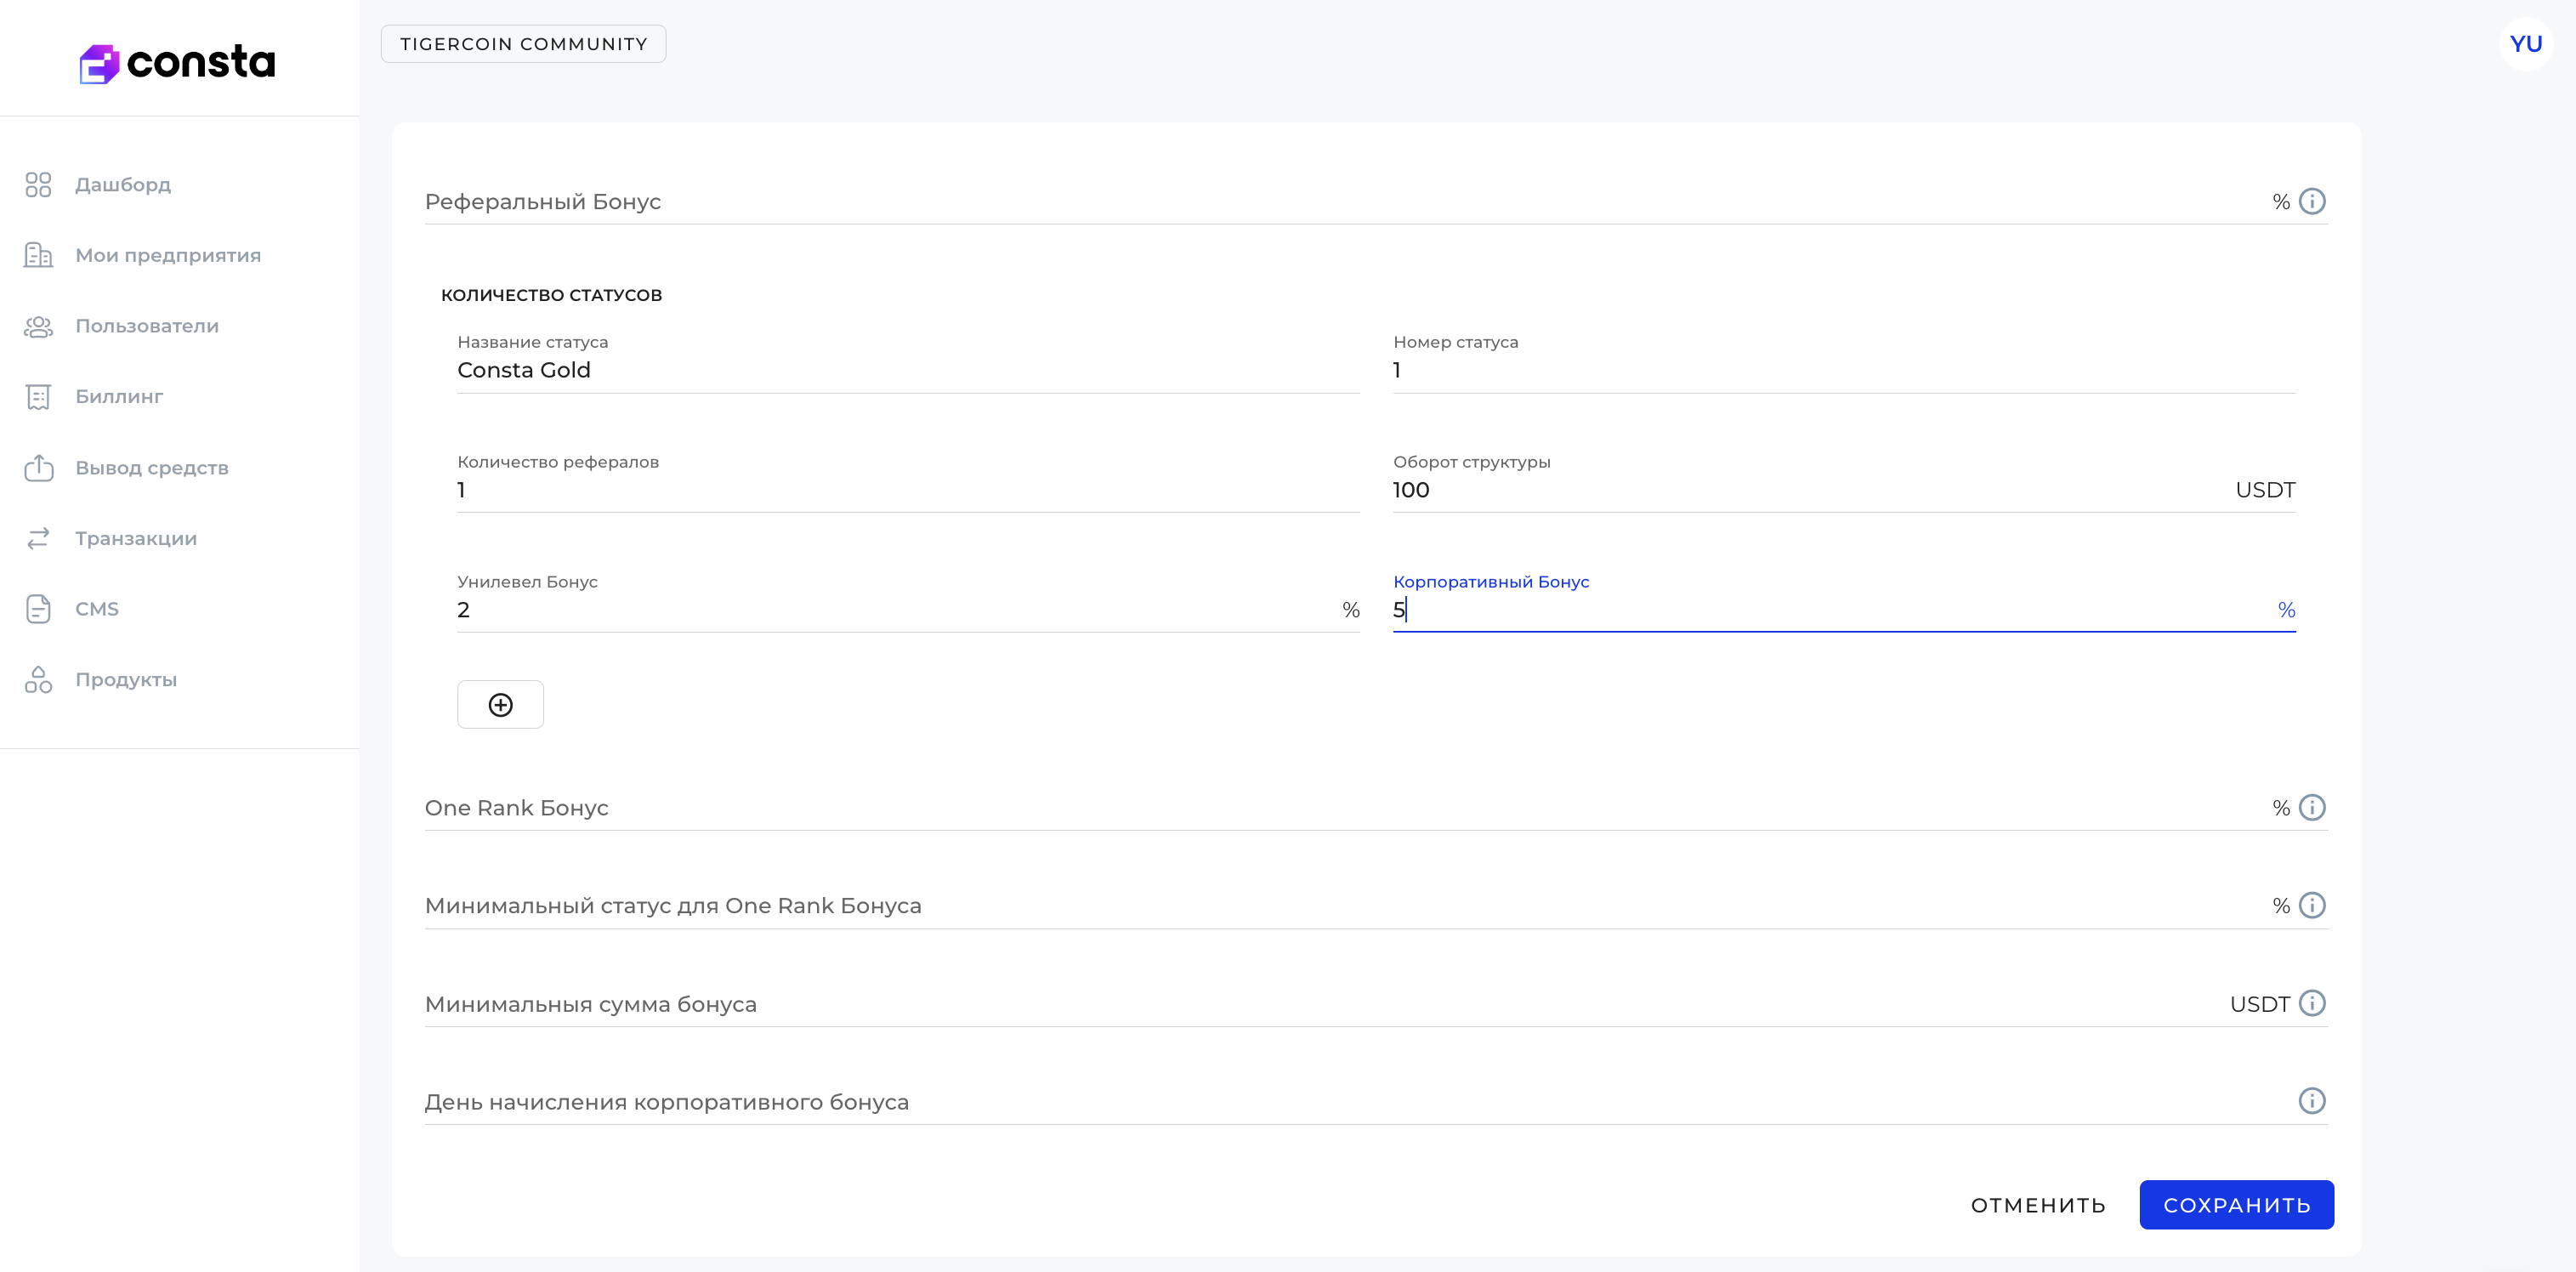Click the Продукты shapes icon
This screenshot has height=1272, width=2576.
pyautogui.click(x=38, y=680)
